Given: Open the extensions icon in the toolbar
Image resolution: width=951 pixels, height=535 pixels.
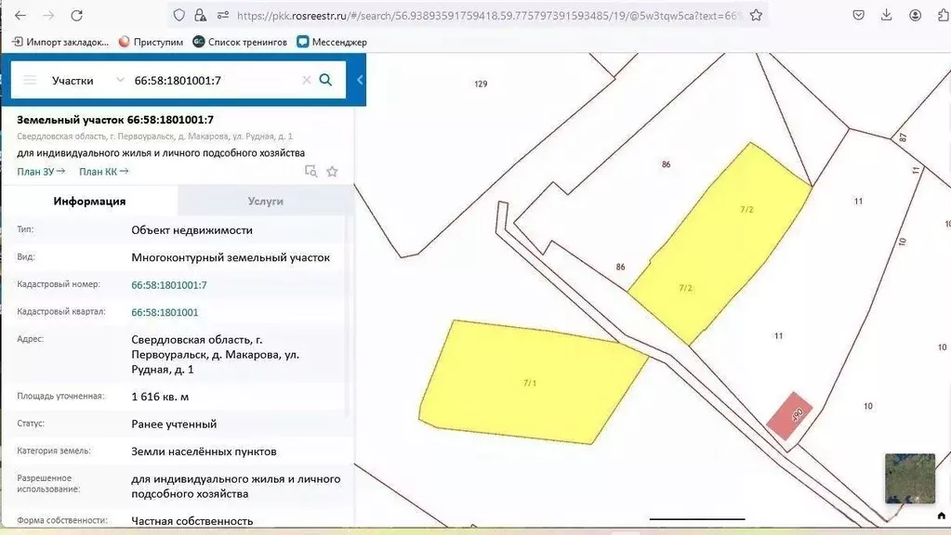Looking at the screenshot, I should click(x=944, y=15).
